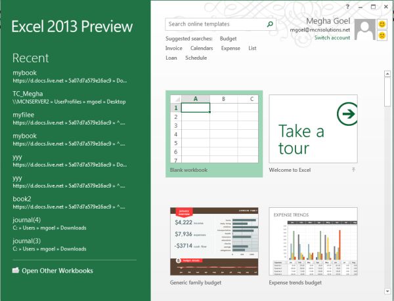Choose the Generic family budget template
Viewport: 394px width, 301px height.
tap(214, 241)
